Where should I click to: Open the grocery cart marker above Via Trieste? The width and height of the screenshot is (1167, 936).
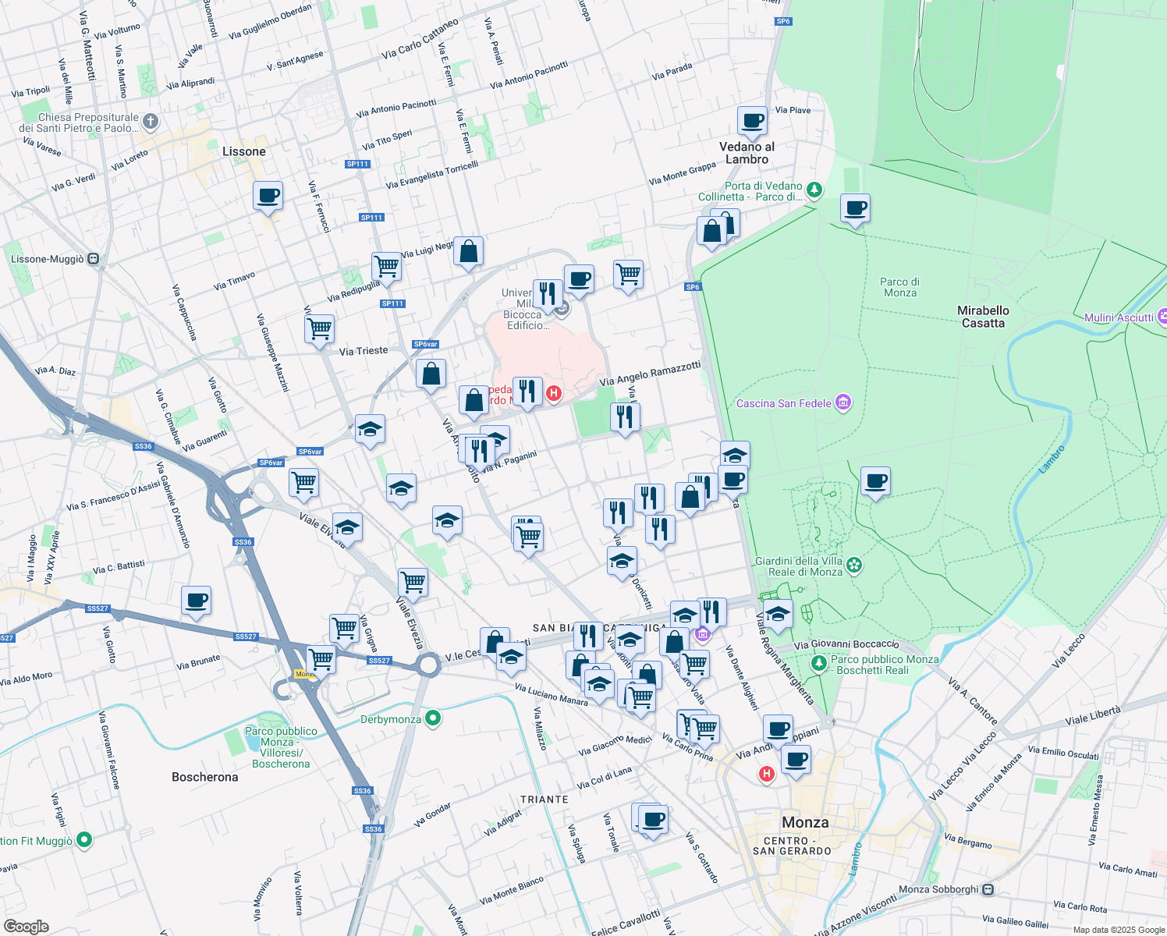(319, 329)
